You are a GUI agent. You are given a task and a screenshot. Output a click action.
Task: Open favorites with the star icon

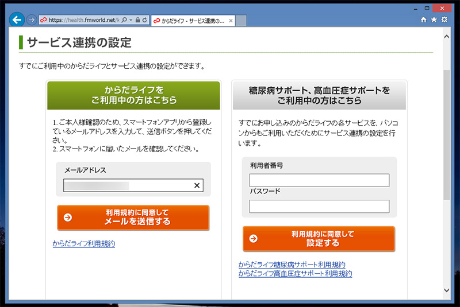tap(434, 20)
